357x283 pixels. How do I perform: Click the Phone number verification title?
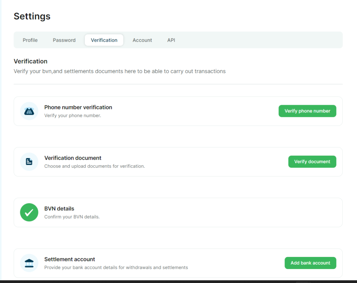click(78, 107)
